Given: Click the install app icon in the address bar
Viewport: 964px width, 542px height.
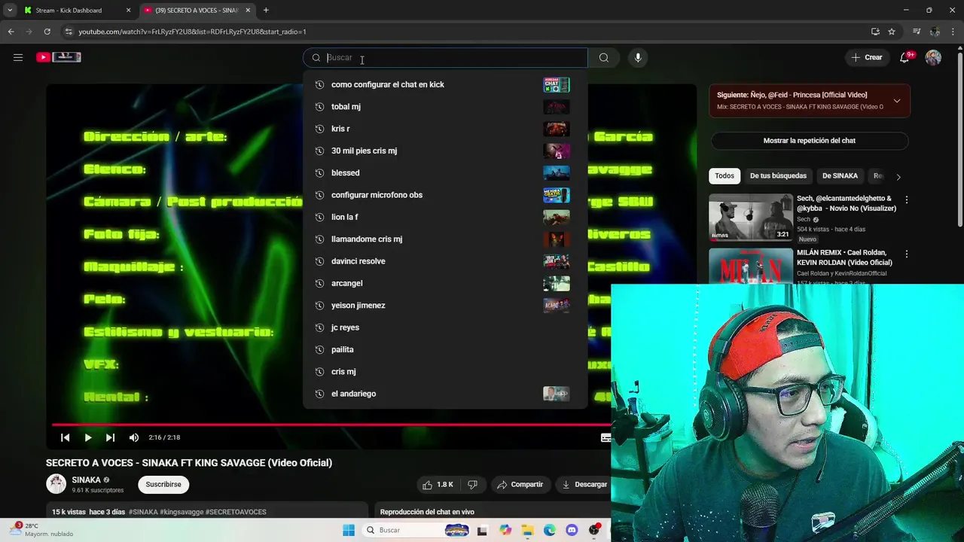Looking at the screenshot, I should point(875,32).
